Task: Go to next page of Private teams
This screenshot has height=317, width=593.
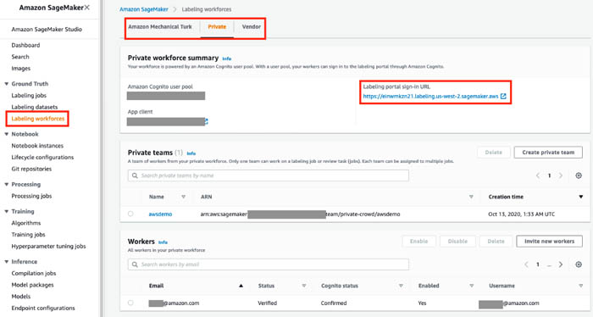Action: [x=561, y=175]
